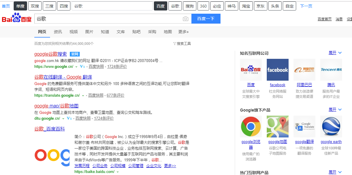352x175 pixels.
Task: Open the google谷歌搜索 result link
Action: (51, 54)
